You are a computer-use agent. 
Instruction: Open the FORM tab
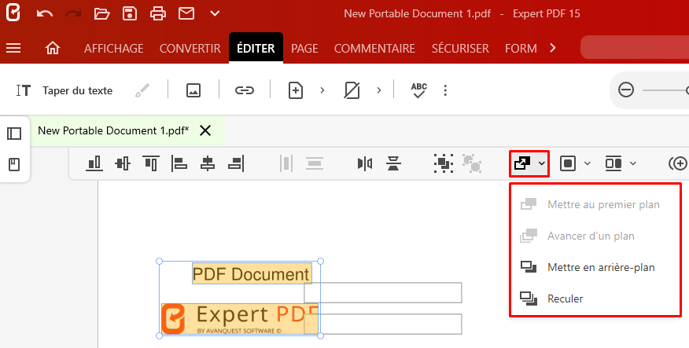pos(521,48)
